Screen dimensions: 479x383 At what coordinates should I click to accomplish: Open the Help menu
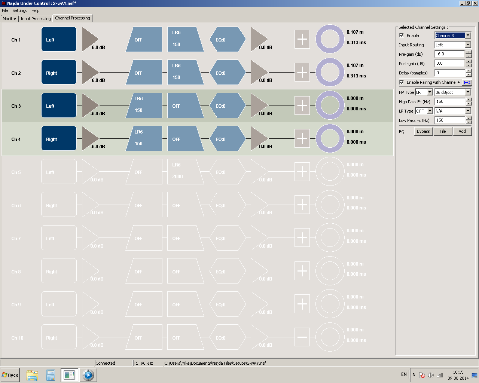(36, 10)
